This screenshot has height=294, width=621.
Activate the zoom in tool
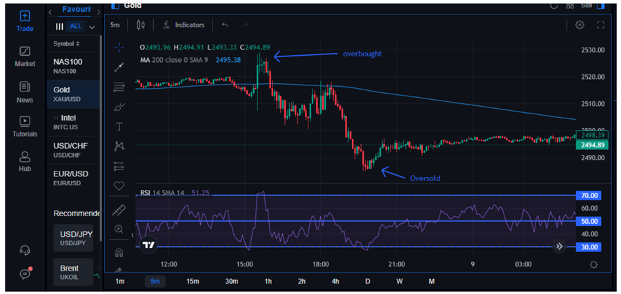click(x=119, y=229)
